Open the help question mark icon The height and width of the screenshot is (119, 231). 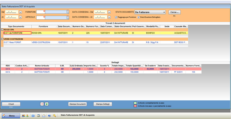(x=49, y=116)
